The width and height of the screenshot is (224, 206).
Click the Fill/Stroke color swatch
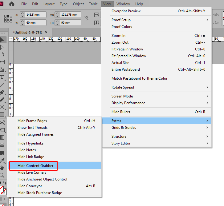coord(3,190)
